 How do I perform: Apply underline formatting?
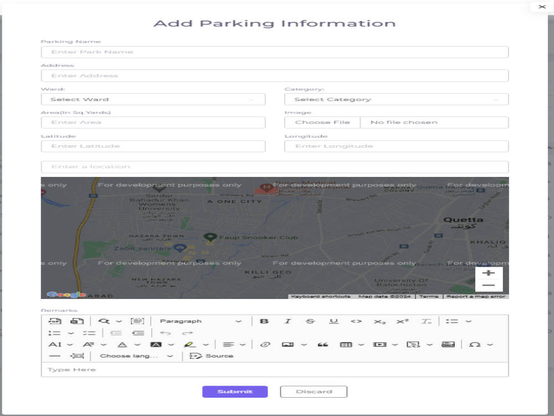(334, 321)
